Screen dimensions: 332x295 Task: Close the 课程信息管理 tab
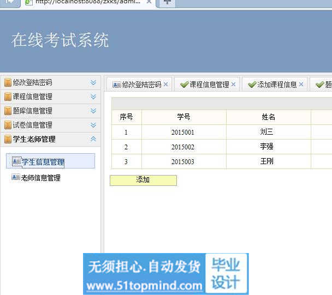234,85
